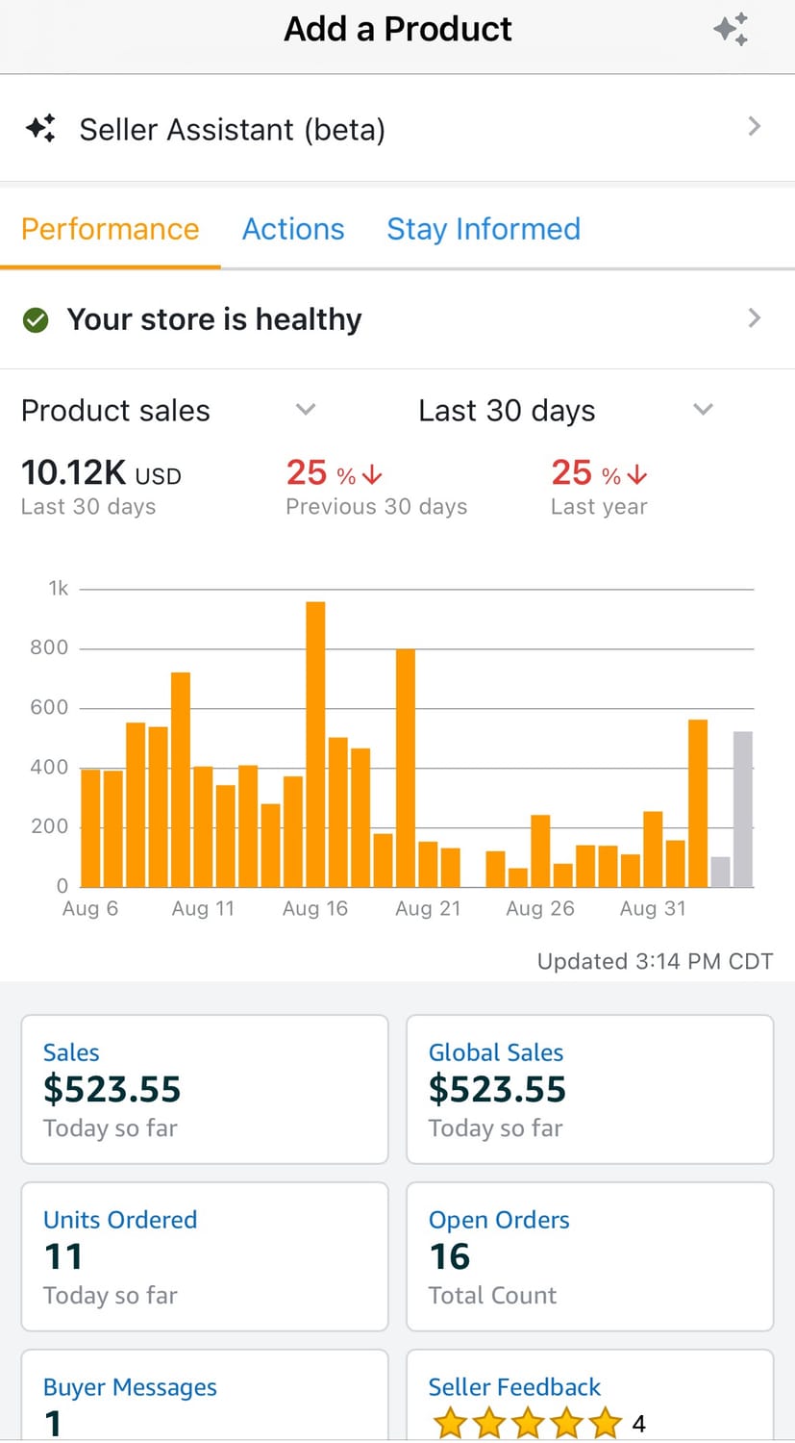Select the Performance tab
Image resolution: width=795 pixels, height=1443 pixels.
[111, 229]
